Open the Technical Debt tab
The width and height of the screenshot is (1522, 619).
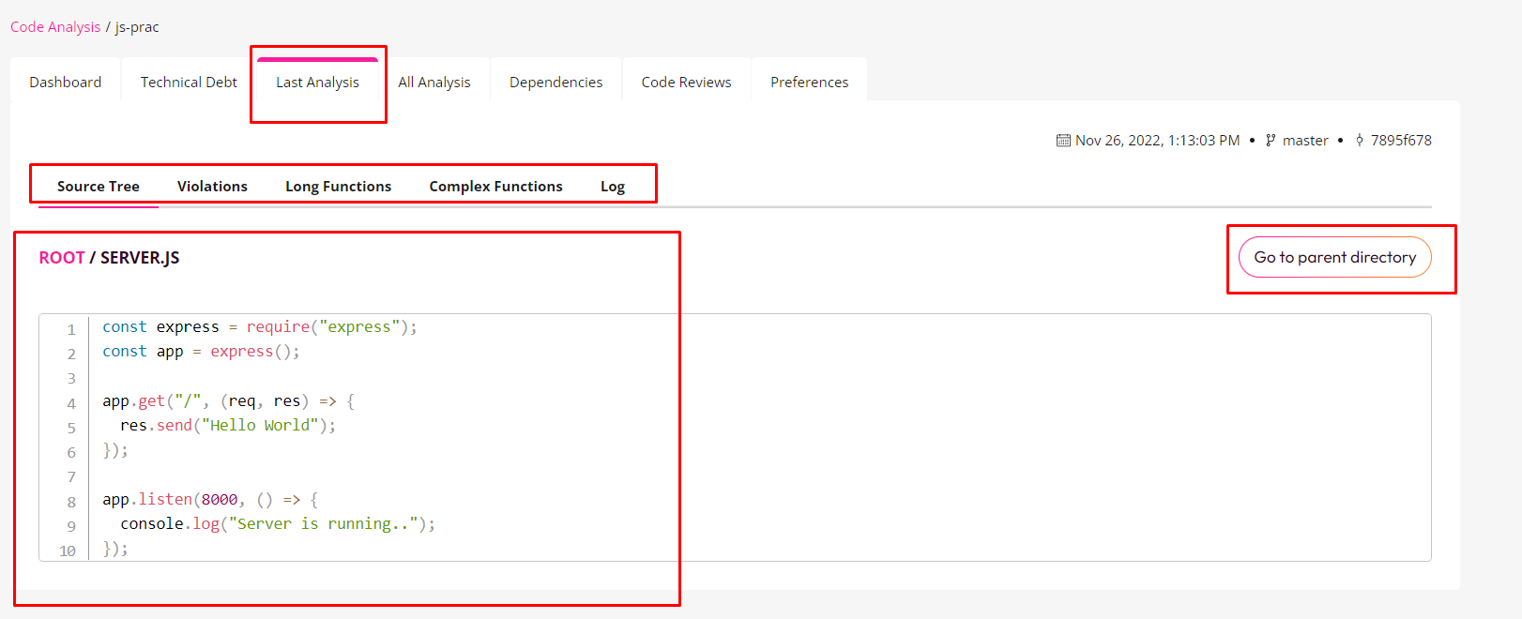click(189, 83)
